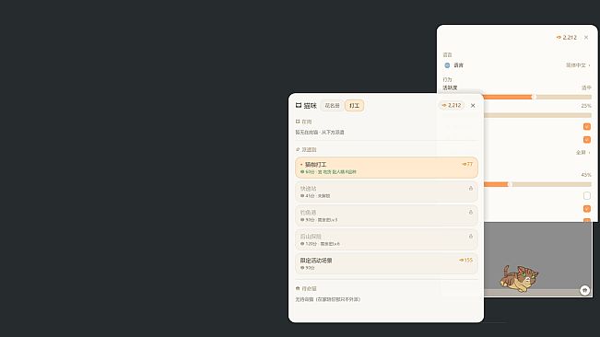The height and width of the screenshot is (337, 600).
Task: Select the locked 钓鱼港 card
Action: [x=386, y=215]
